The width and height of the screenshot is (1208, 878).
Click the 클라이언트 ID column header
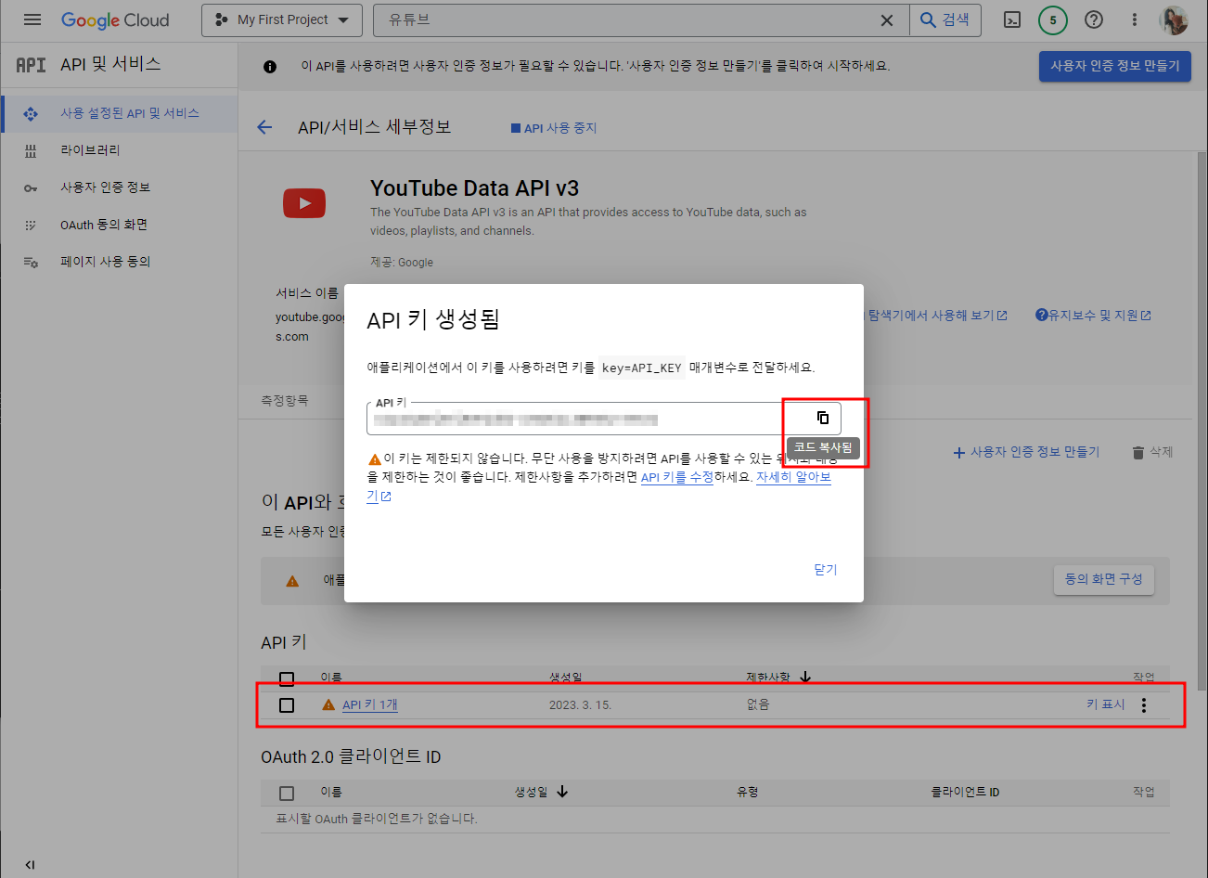tap(965, 793)
